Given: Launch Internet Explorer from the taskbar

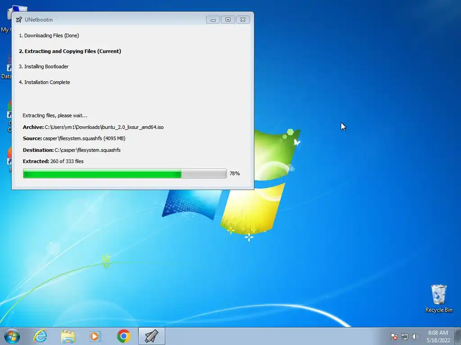Looking at the screenshot, I should pyautogui.click(x=40, y=336).
